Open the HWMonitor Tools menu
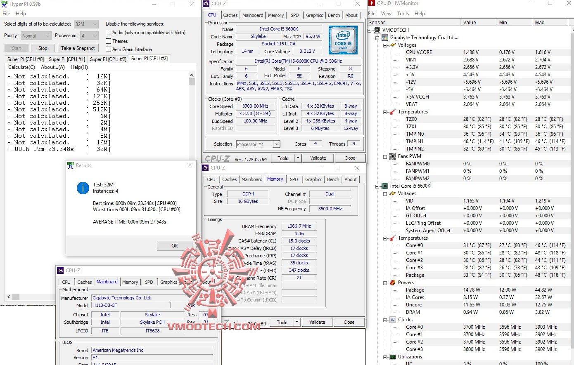The height and width of the screenshot is (365, 574). click(403, 14)
